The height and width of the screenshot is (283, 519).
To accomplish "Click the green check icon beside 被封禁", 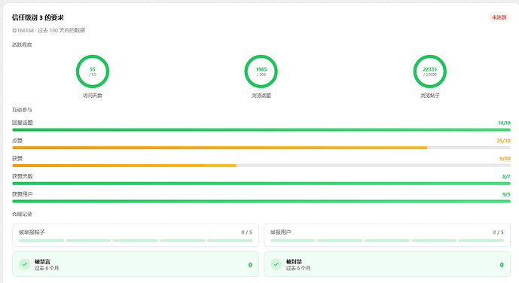I will coord(276,264).
